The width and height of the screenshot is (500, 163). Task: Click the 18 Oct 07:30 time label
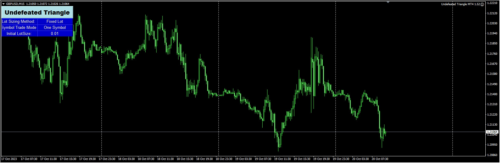[x=146, y=159]
